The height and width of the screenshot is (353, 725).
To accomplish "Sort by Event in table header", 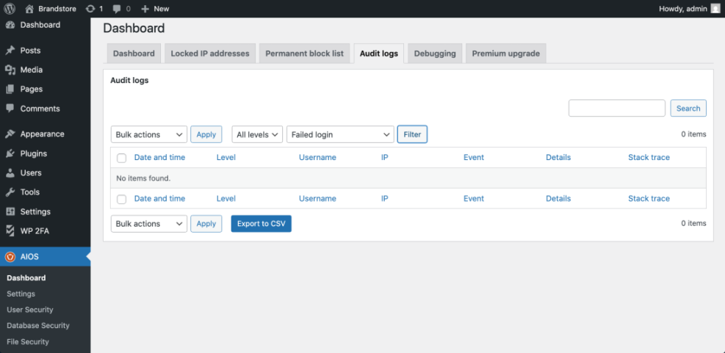I will coord(474,157).
